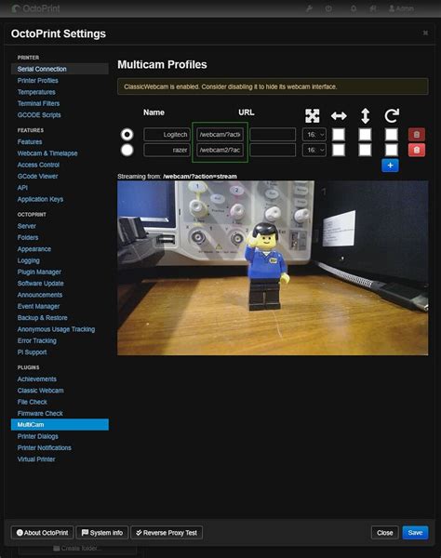This screenshot has height=558, width=441.
Task: Open Event Manager section
Action: (x=38, y=306)
